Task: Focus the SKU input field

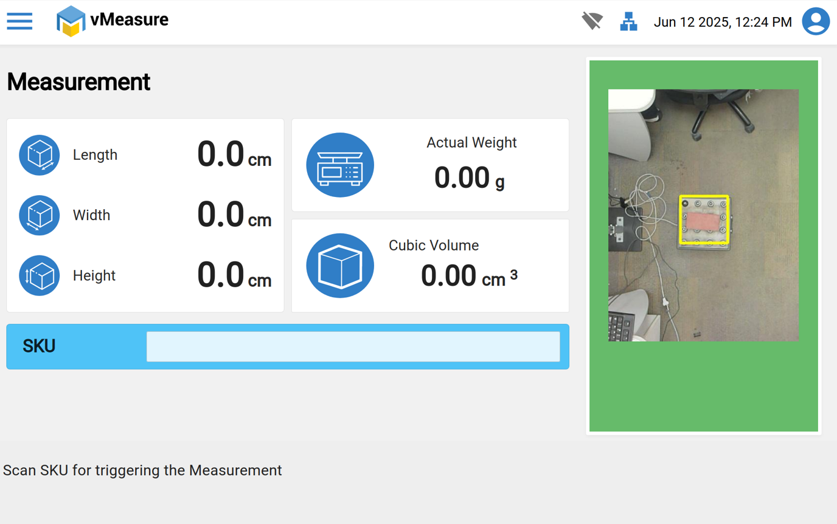Action: point(353,346)
